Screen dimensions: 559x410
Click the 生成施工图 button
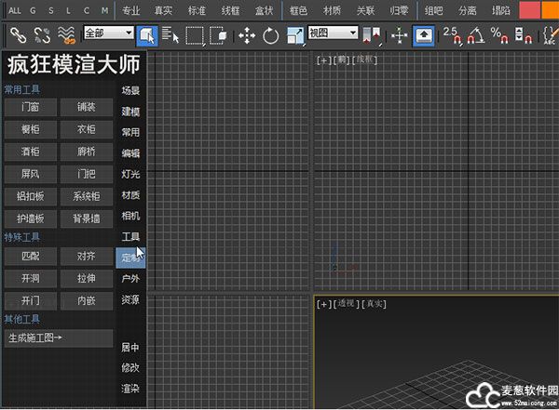[60, 337]
